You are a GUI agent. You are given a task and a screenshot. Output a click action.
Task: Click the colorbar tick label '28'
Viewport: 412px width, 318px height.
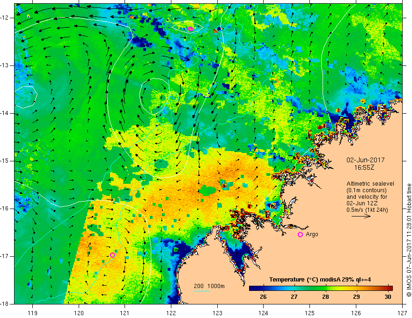click(x=325, y=297)
